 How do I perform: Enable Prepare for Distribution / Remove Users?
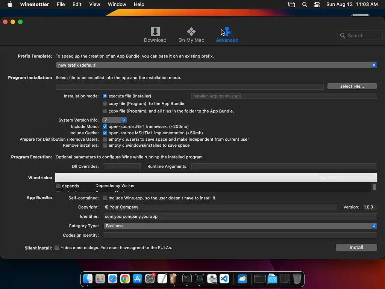pyautogui.click(x=105, y=139)
